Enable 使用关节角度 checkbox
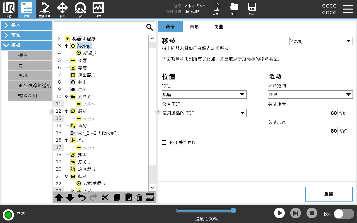The image size is (357, 223). coord(164,142)
